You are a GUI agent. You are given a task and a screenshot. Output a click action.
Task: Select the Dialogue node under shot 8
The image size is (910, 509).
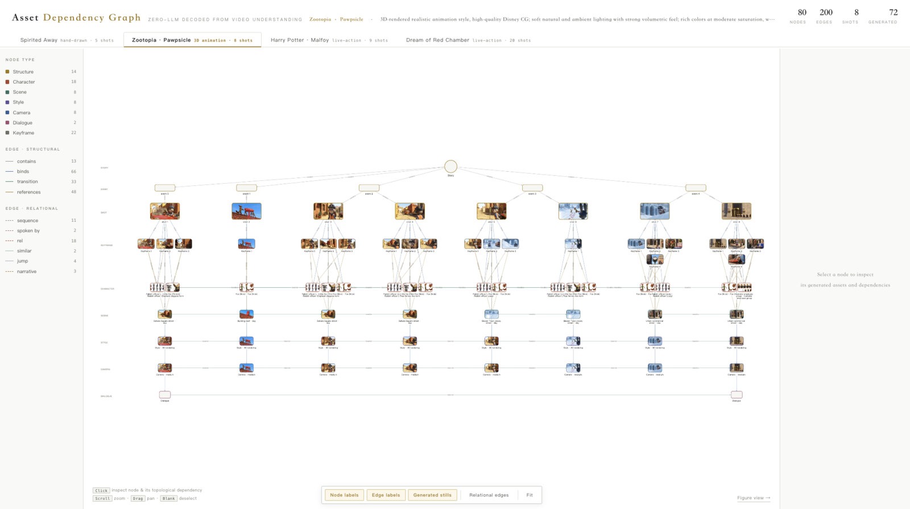coord(737,395)
